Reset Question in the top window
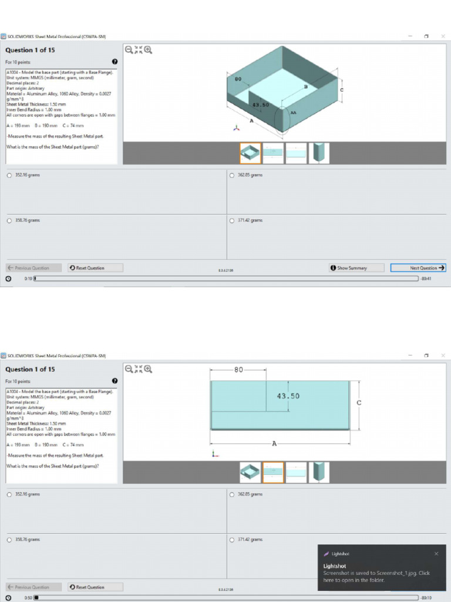 tap(96, 268)
